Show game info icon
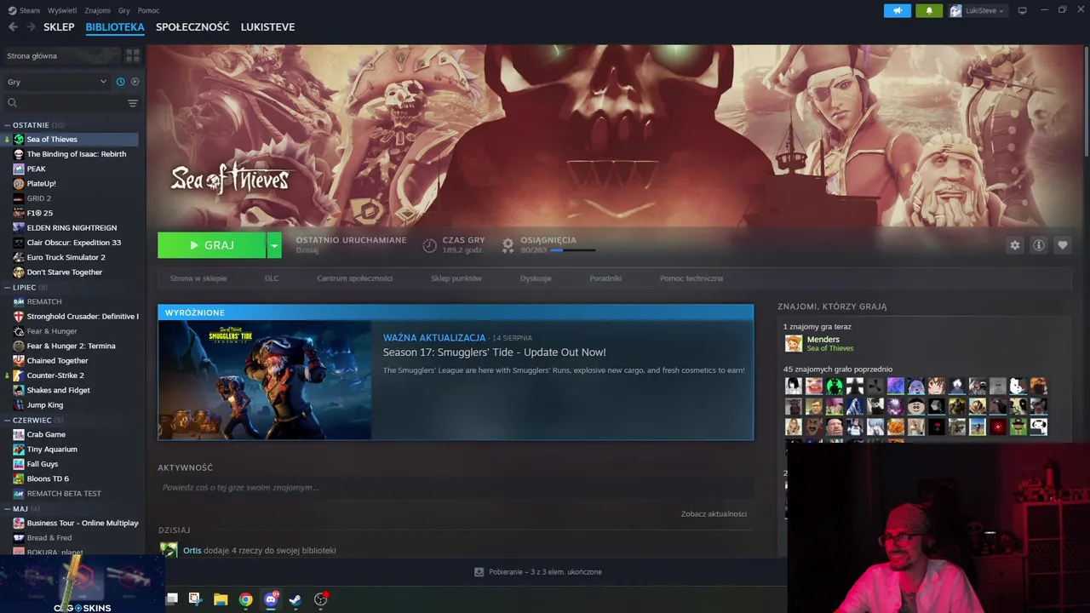The image size is (1090, 613). [1038, 245]
